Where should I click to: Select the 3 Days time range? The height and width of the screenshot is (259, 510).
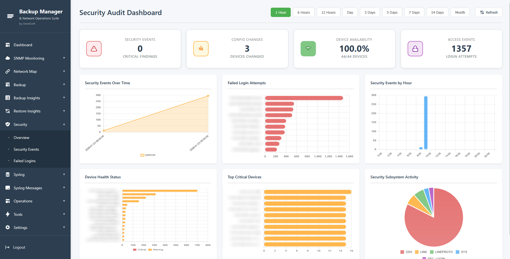tap(370, 12)
